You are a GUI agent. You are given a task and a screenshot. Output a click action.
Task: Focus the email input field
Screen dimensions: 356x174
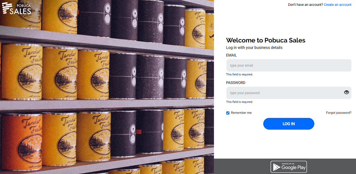coord(289,65)
